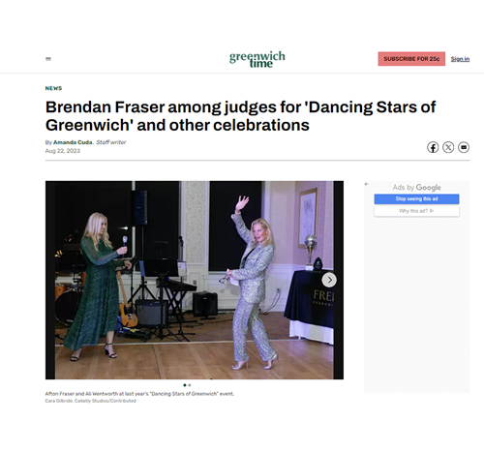The image size is (484, 452).
Task: Select the first slideshow dot
Action: click(x=185, y=385)
